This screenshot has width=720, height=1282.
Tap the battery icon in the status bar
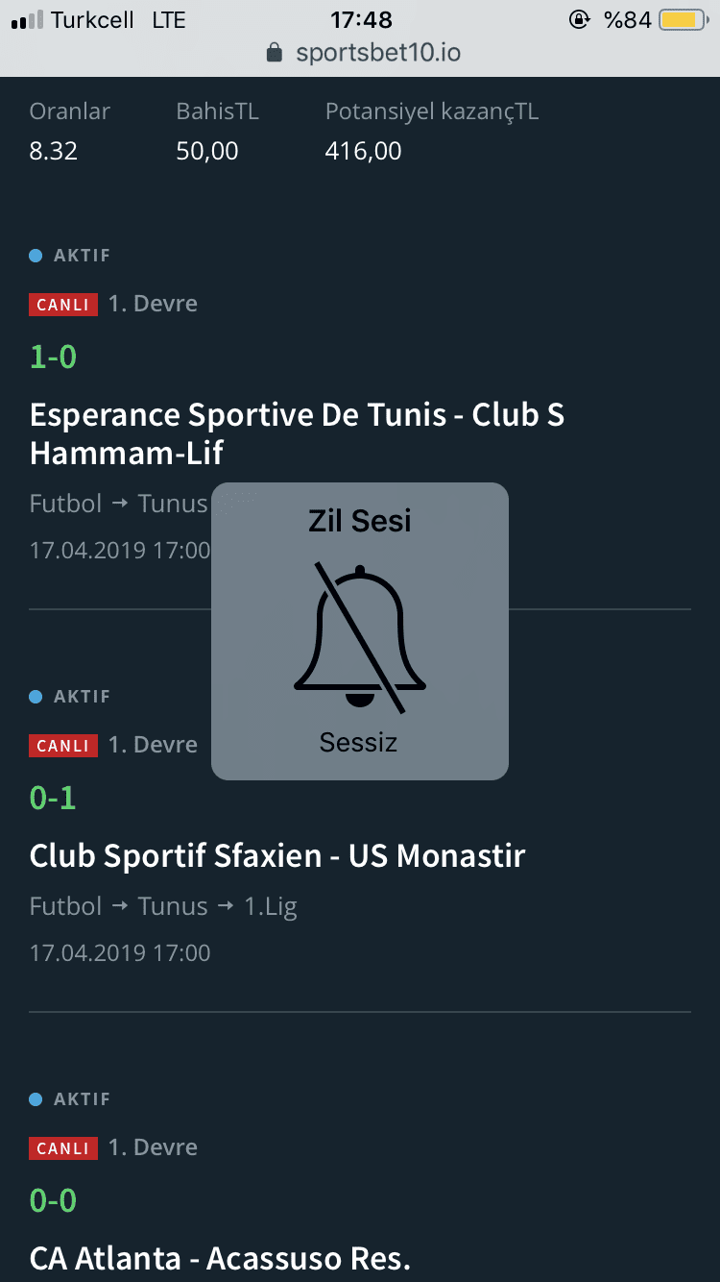[x=684, y=20]
